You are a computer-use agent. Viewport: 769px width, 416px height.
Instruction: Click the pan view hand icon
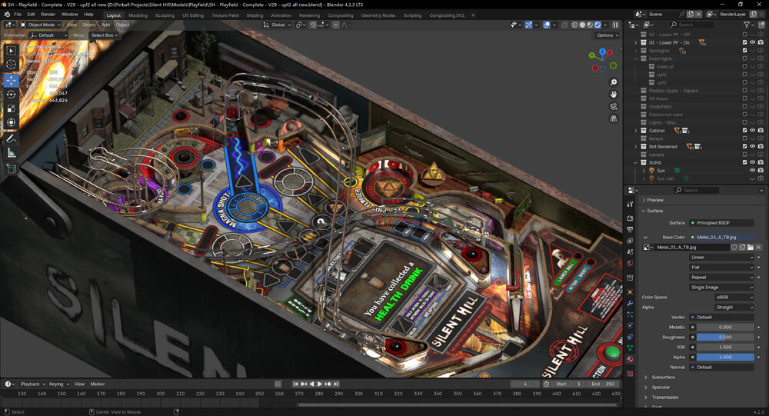(613, 94)
